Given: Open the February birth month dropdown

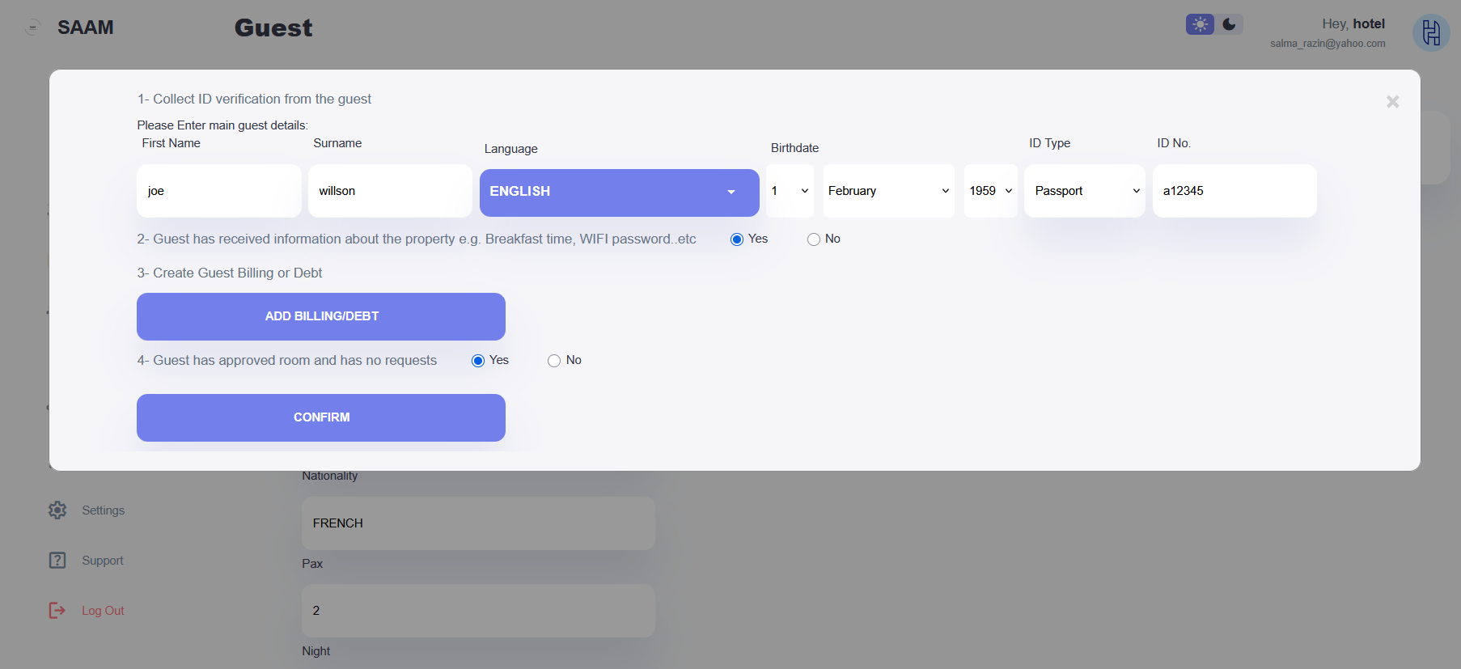Looking at the screenshot, I should [x=888, y=191].
